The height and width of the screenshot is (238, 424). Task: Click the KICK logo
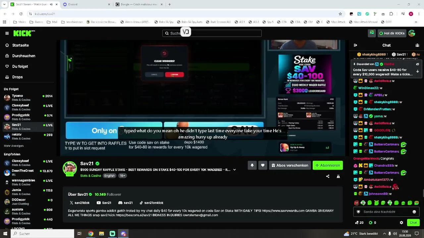point(24,33)
